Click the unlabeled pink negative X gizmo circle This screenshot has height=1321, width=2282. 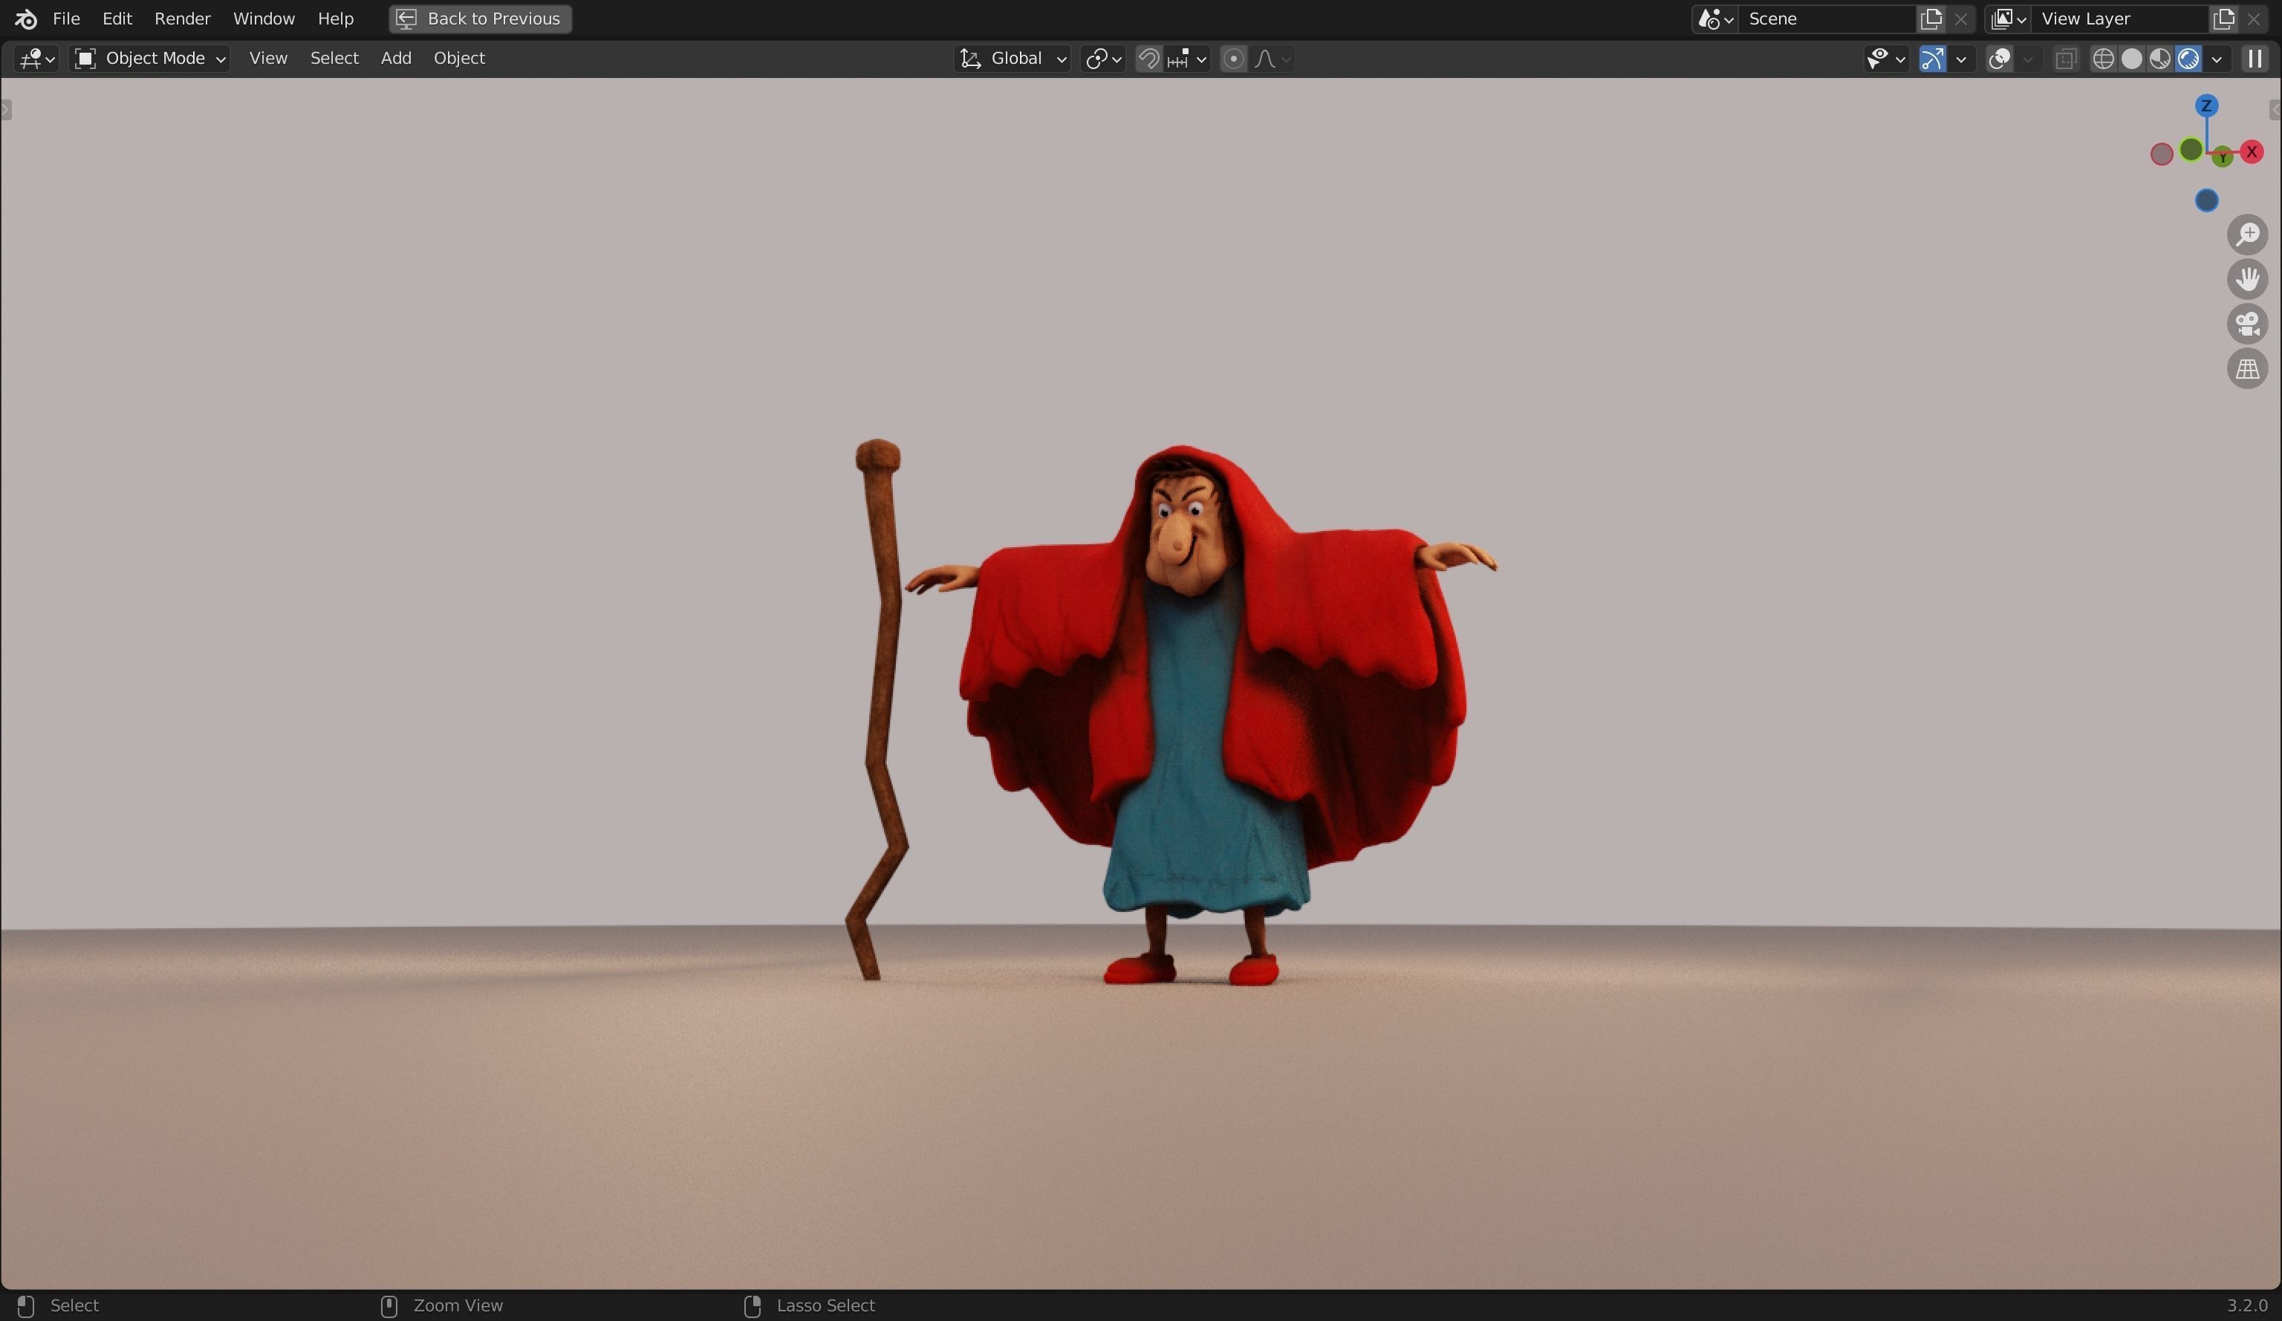click(2162, 154)
